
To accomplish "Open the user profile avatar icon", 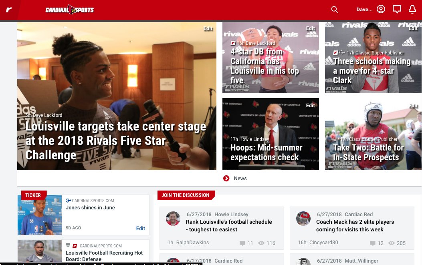I will tap(381, 9).
